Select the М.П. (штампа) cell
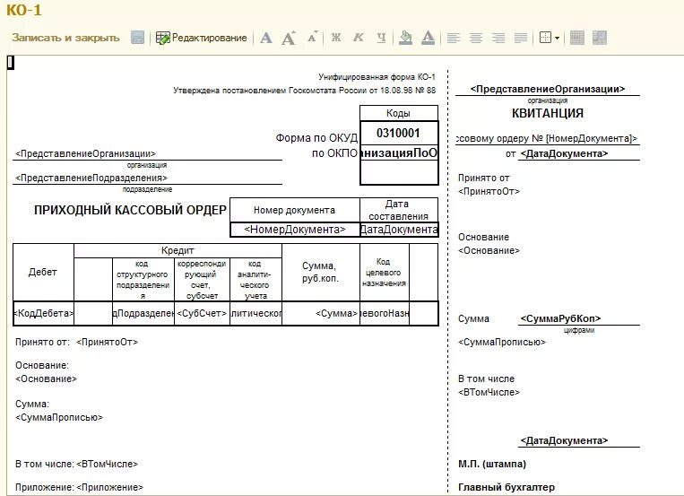Screen dimensions: 684x496 point(492,464)
